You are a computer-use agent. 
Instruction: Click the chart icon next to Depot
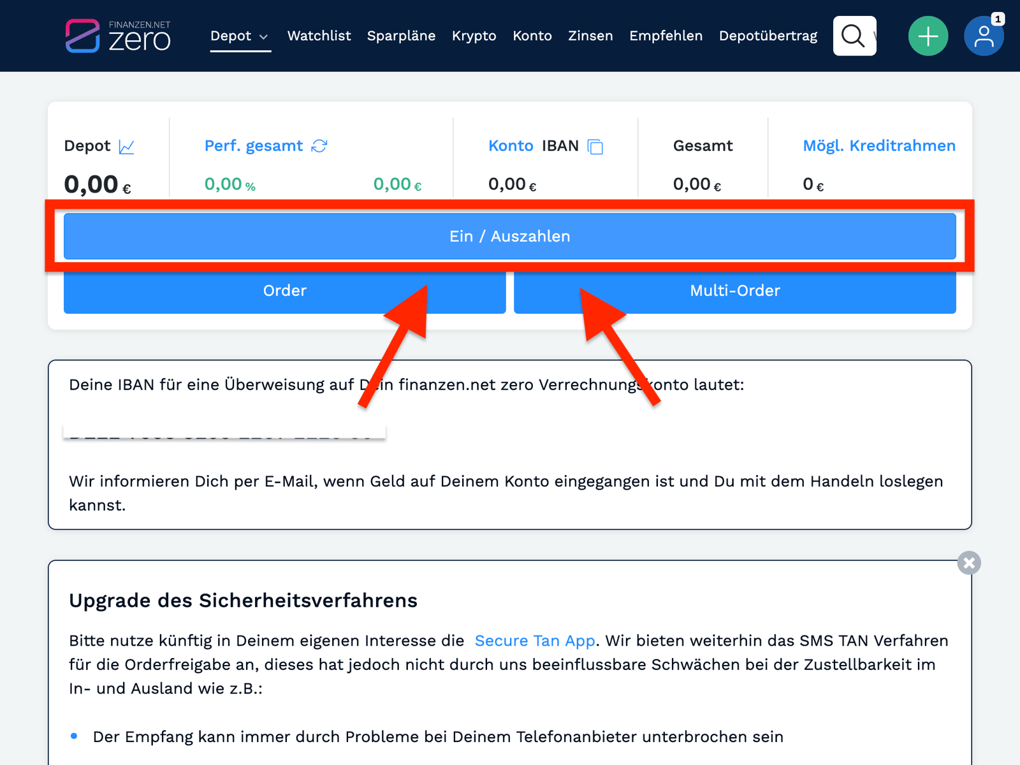tap(127, 146)
